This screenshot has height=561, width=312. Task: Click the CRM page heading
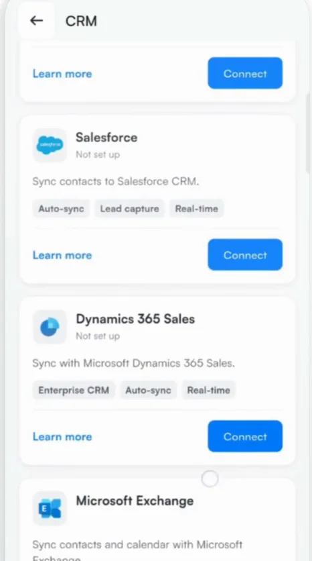click(x=81, y=21)
